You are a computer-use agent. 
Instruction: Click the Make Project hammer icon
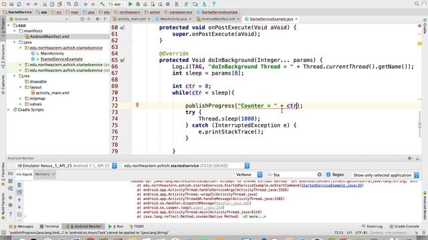tap(102, 4)
